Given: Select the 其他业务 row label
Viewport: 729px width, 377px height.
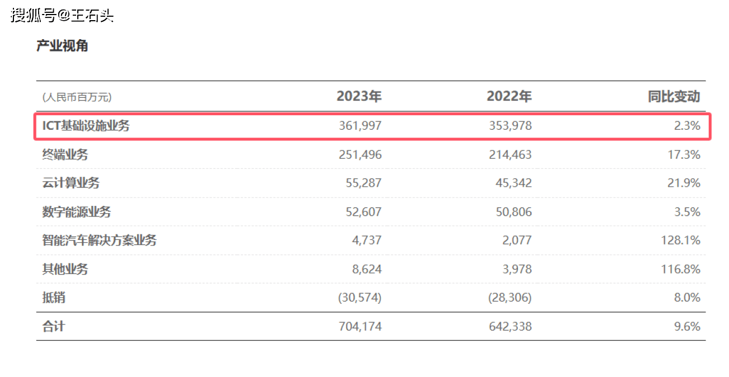Looking at the screenshot, I should point(65,269).
